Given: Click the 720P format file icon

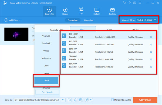Looking at the screenshot, I should [64, 43].
